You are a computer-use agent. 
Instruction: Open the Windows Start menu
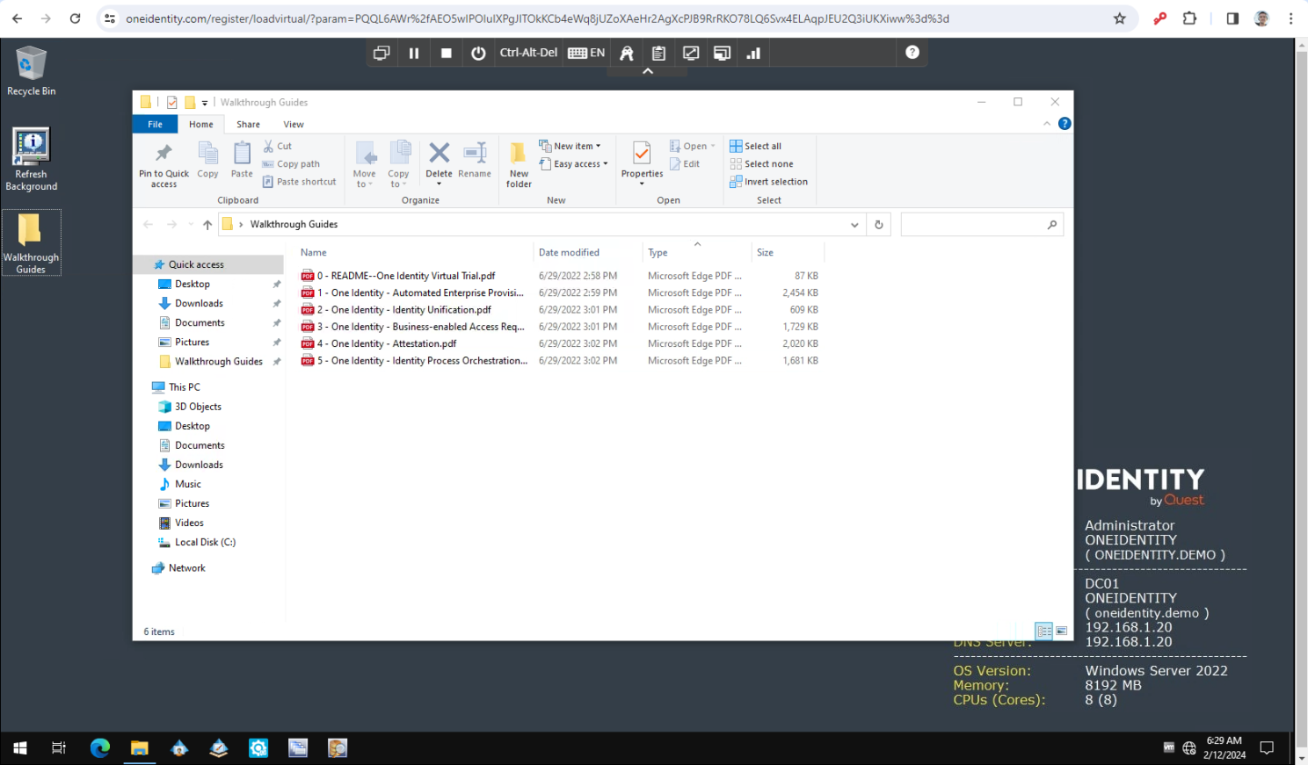[19, 748]
